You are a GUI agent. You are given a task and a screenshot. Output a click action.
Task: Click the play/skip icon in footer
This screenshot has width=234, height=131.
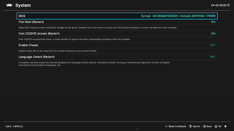click(x=226, y=126)
